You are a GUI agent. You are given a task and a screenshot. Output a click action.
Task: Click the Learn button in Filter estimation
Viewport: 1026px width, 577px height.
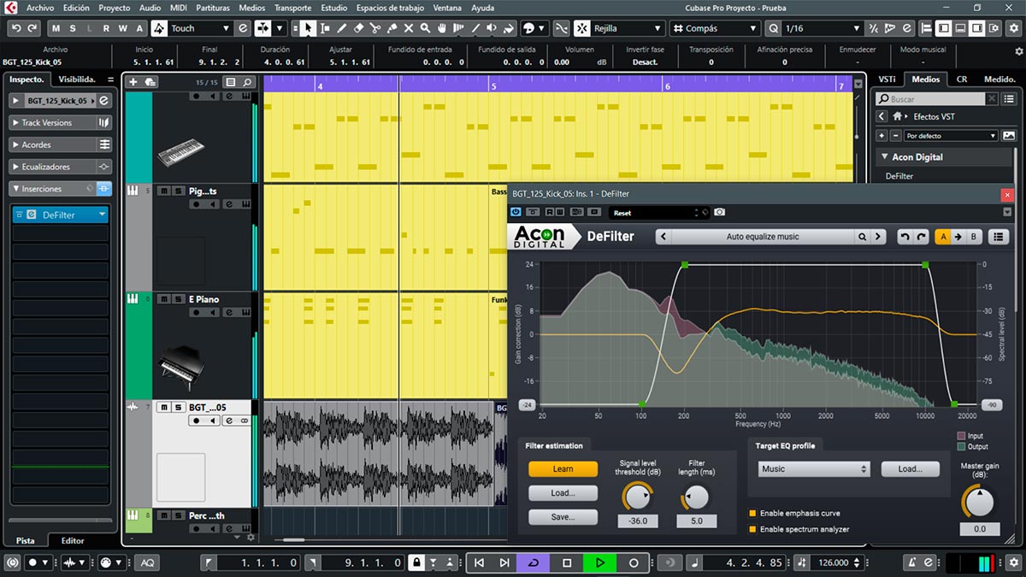pos(563,468)
